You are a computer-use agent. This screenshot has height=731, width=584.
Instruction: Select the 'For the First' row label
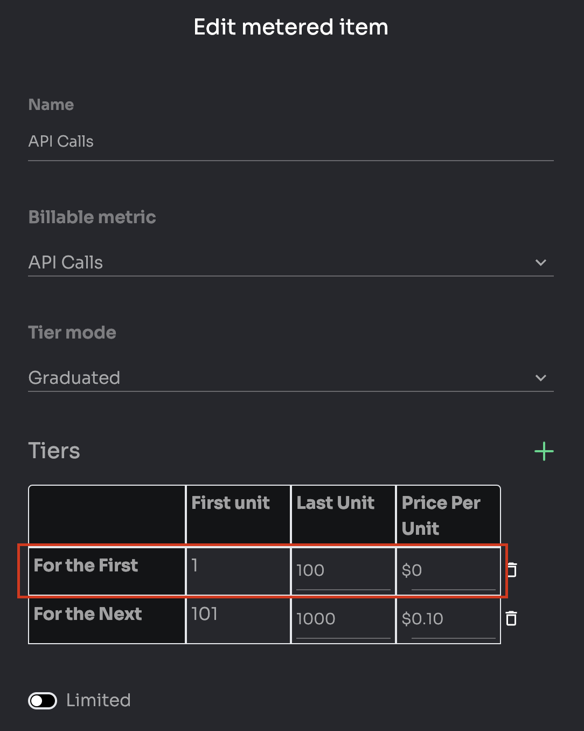pos(86,566)
